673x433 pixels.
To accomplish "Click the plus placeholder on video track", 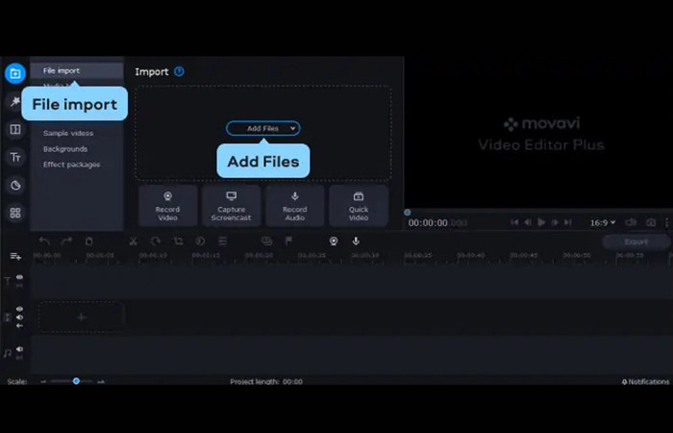I will click(81, 318).
